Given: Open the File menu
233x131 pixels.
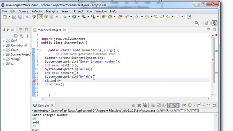Looking at the screenshot, I should click(5, 11).
